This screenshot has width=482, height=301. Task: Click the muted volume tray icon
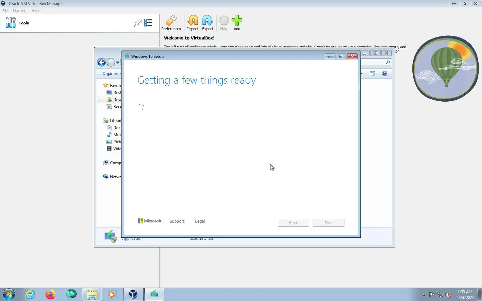click(x=448, y=295)
